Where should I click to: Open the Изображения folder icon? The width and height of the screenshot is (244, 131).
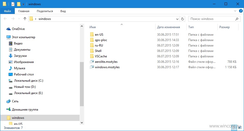click(x=11, y=62)
